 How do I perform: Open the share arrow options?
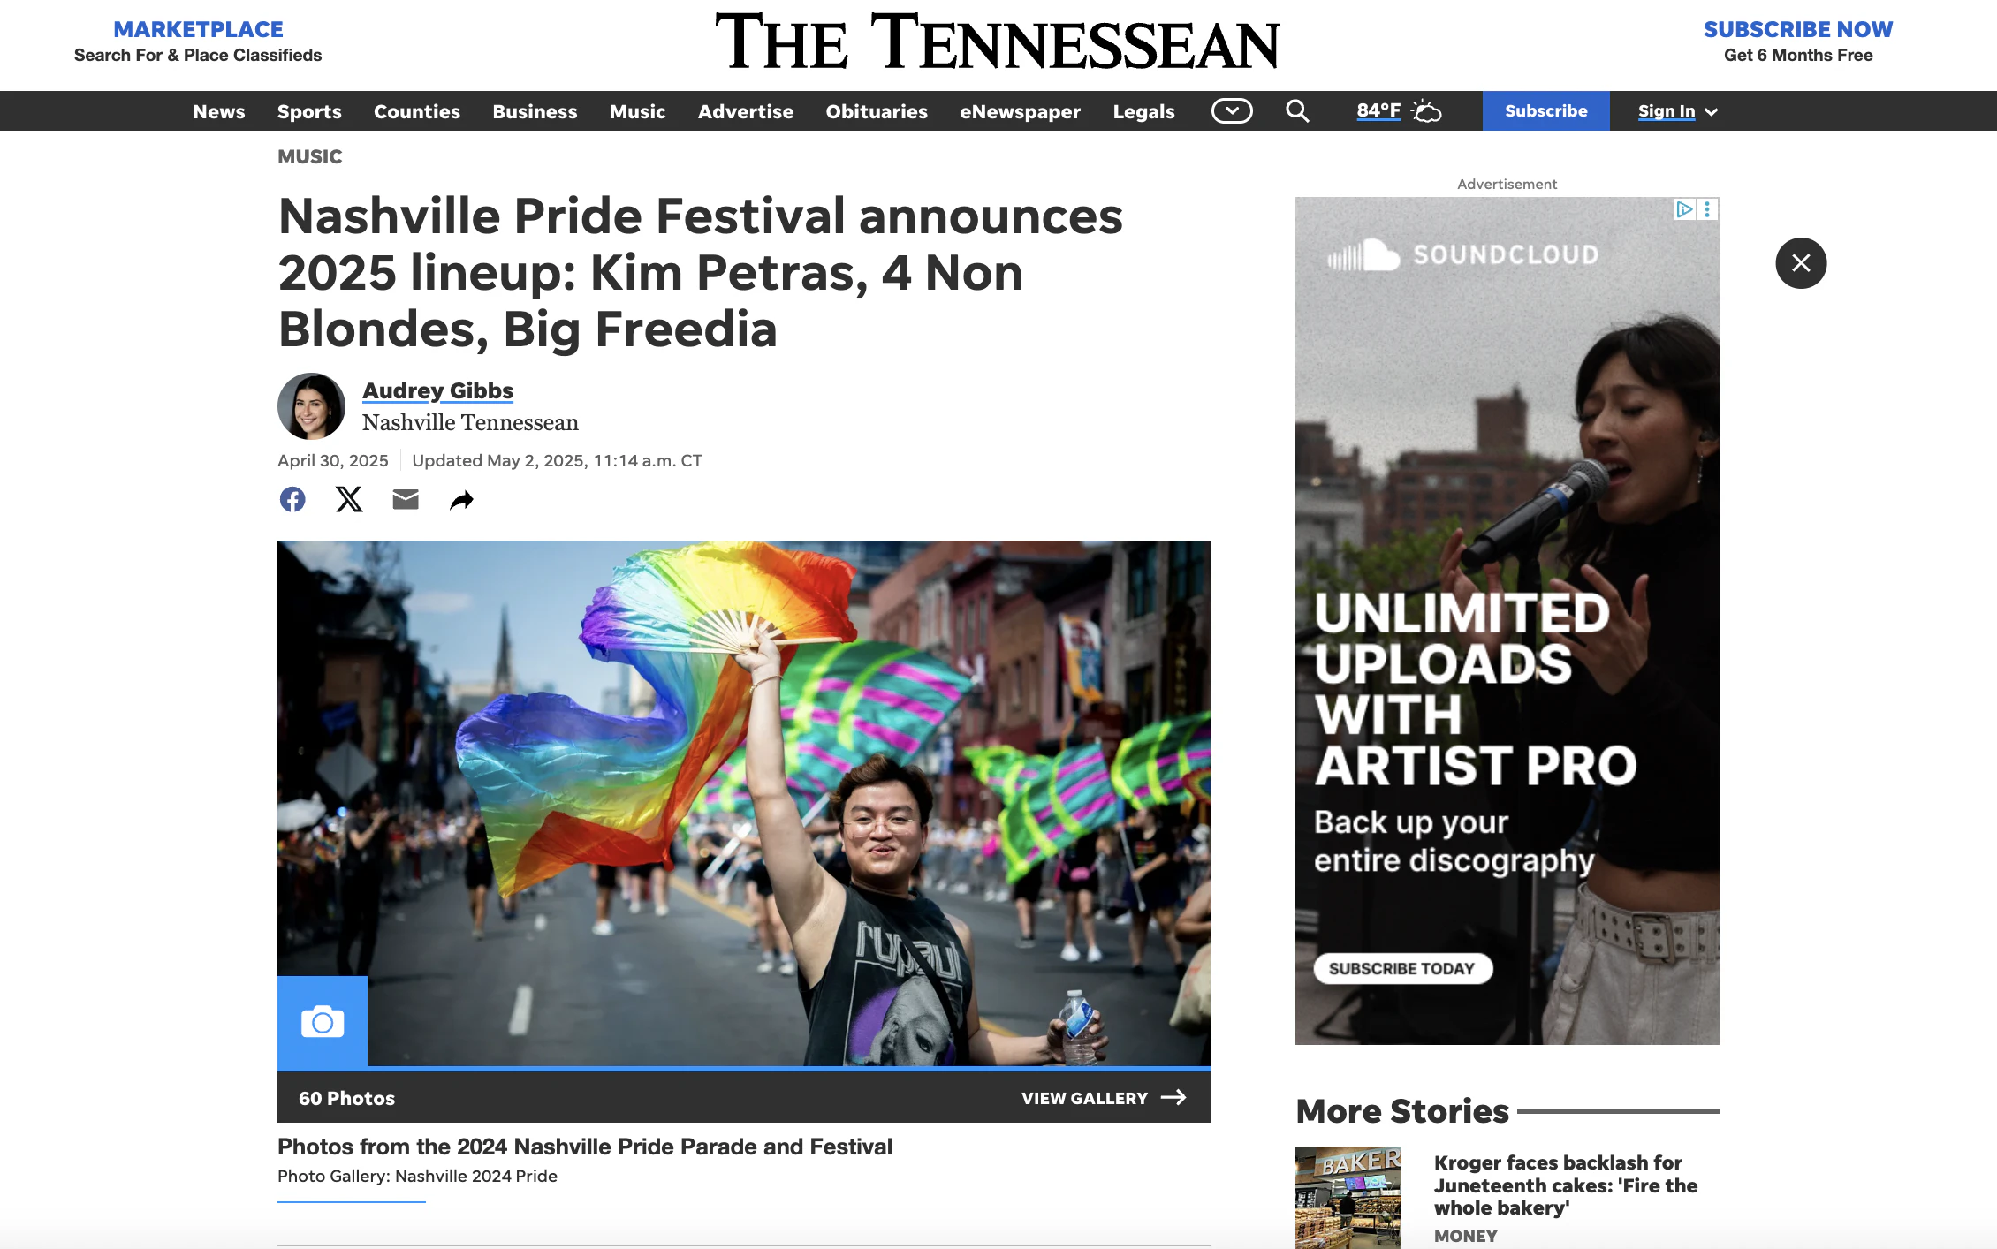coord(461,501)
